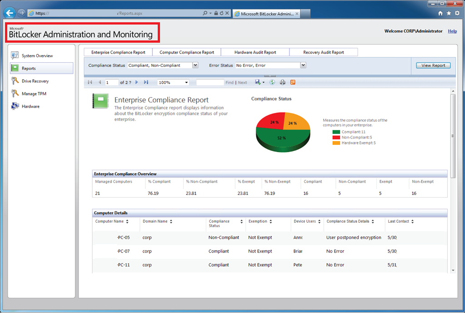Go to last report page
465x313 pixels.
point(146,82)
